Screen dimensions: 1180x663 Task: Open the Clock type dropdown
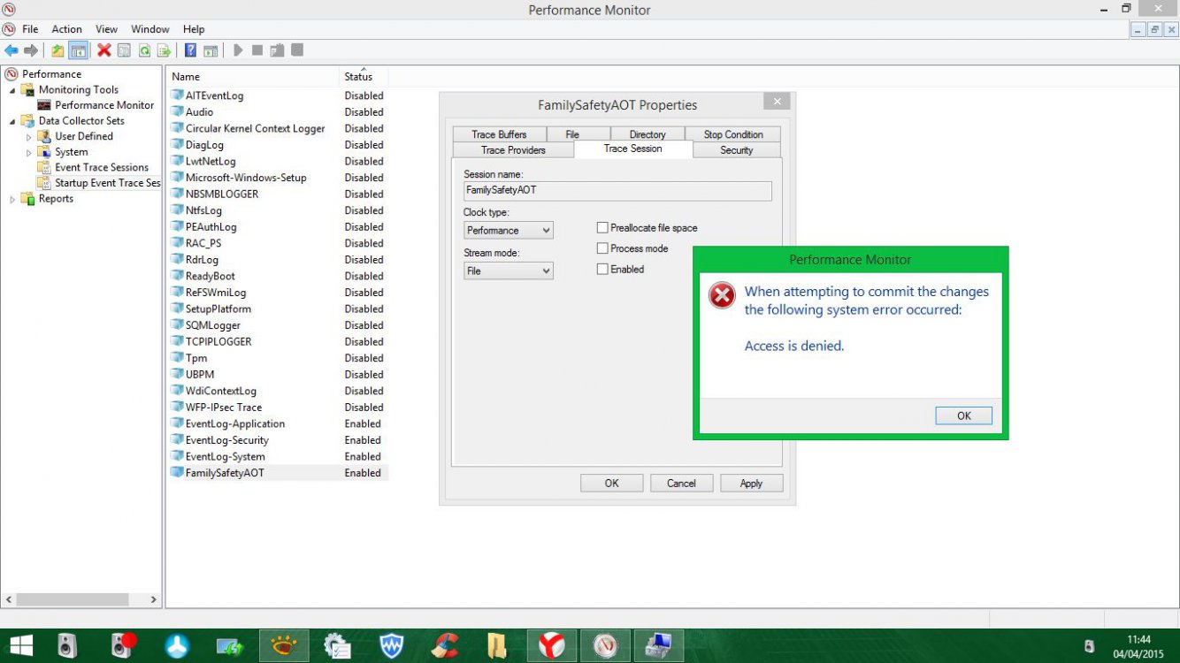509,231
